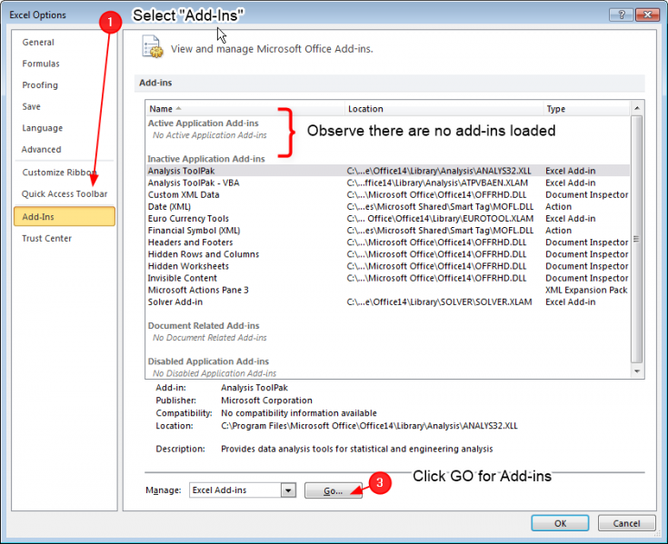The height and width of the screenshot is (544, 668).
Task: Select the Analysis ToolPak row
Action: [387, 171]
